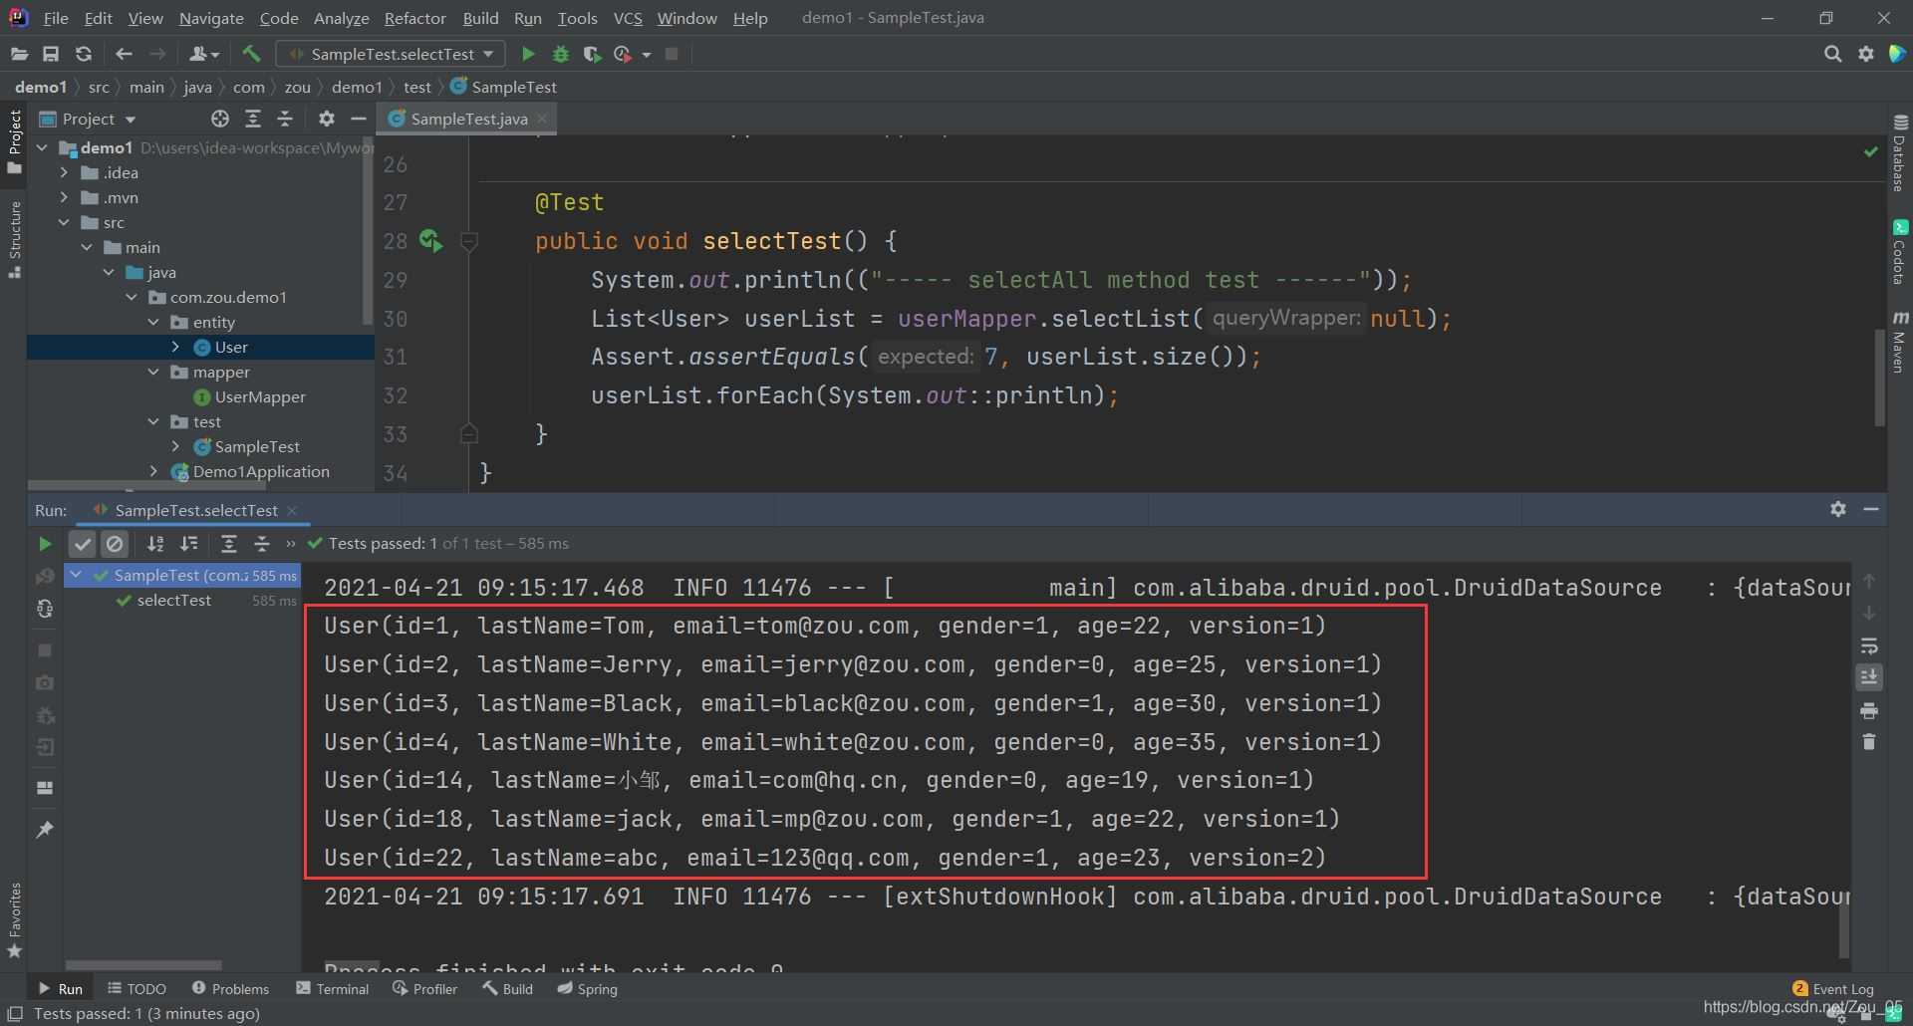This screenshot has width=1913, height=1026.
Task: Toggle Show Passed tests checkmark button
Action: point(83,544)
